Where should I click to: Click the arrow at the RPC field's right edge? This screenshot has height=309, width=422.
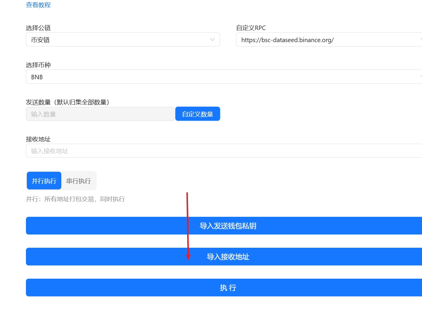coord(421,40)
